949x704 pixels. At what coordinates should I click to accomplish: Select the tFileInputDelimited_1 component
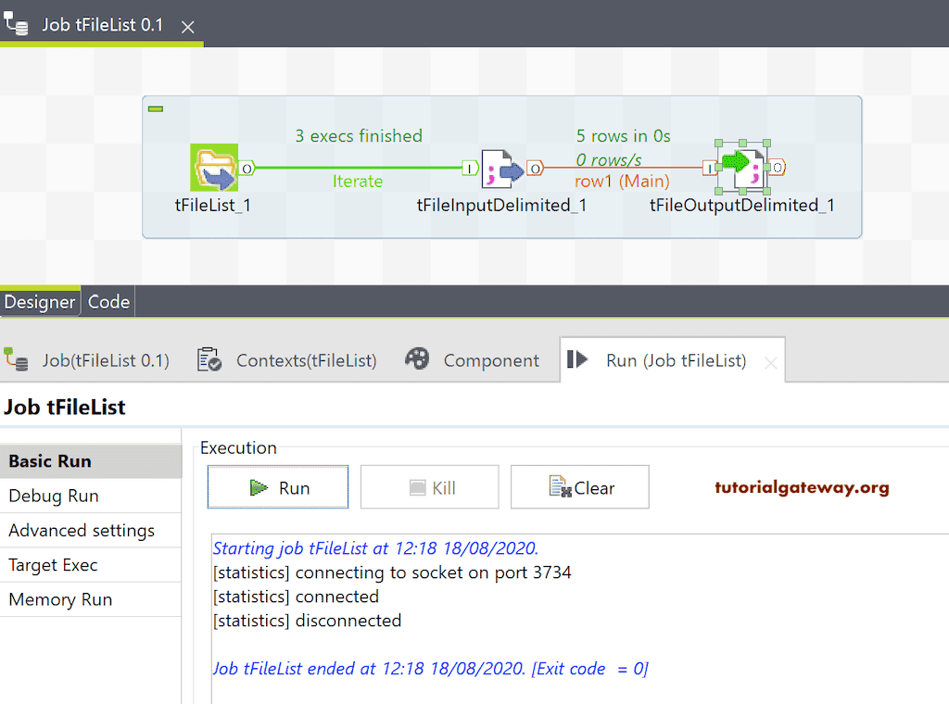pyautogui.click(x=500, y=167)
